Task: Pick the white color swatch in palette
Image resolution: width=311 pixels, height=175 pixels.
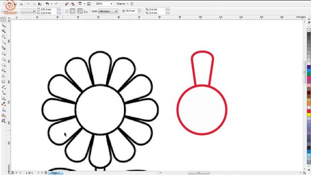Action: [309, 107]
